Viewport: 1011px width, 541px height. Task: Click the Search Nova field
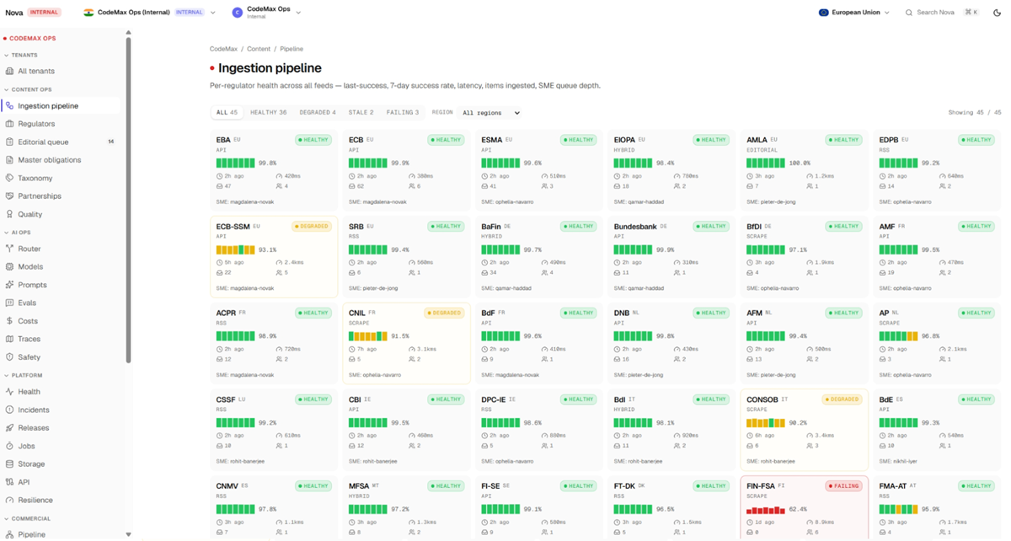pyautogui.click(x=941, y=13)
